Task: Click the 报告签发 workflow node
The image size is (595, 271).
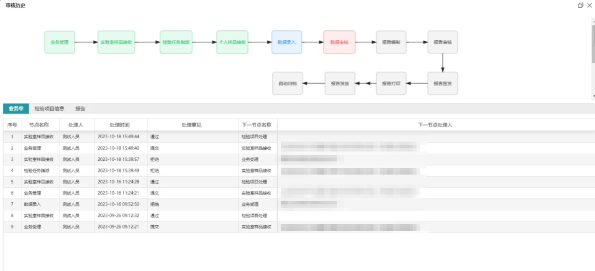Action: point(443,84)
